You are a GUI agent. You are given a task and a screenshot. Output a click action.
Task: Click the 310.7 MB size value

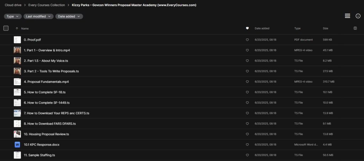(x=328, y=81)
